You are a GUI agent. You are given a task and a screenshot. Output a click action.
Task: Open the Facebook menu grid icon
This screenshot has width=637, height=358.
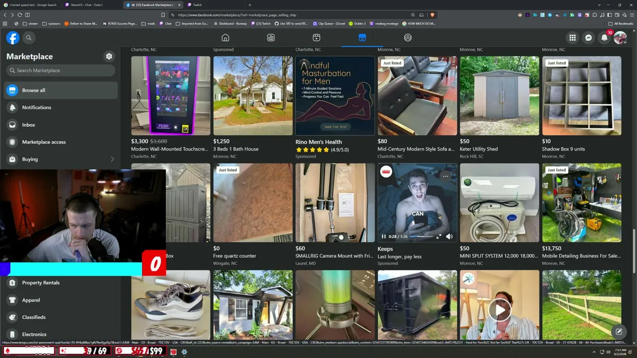tap(573, 38)
